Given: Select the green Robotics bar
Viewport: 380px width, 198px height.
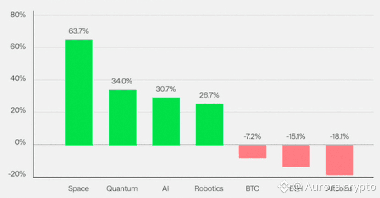Looking at the screenshot, I should coord(209,124).
